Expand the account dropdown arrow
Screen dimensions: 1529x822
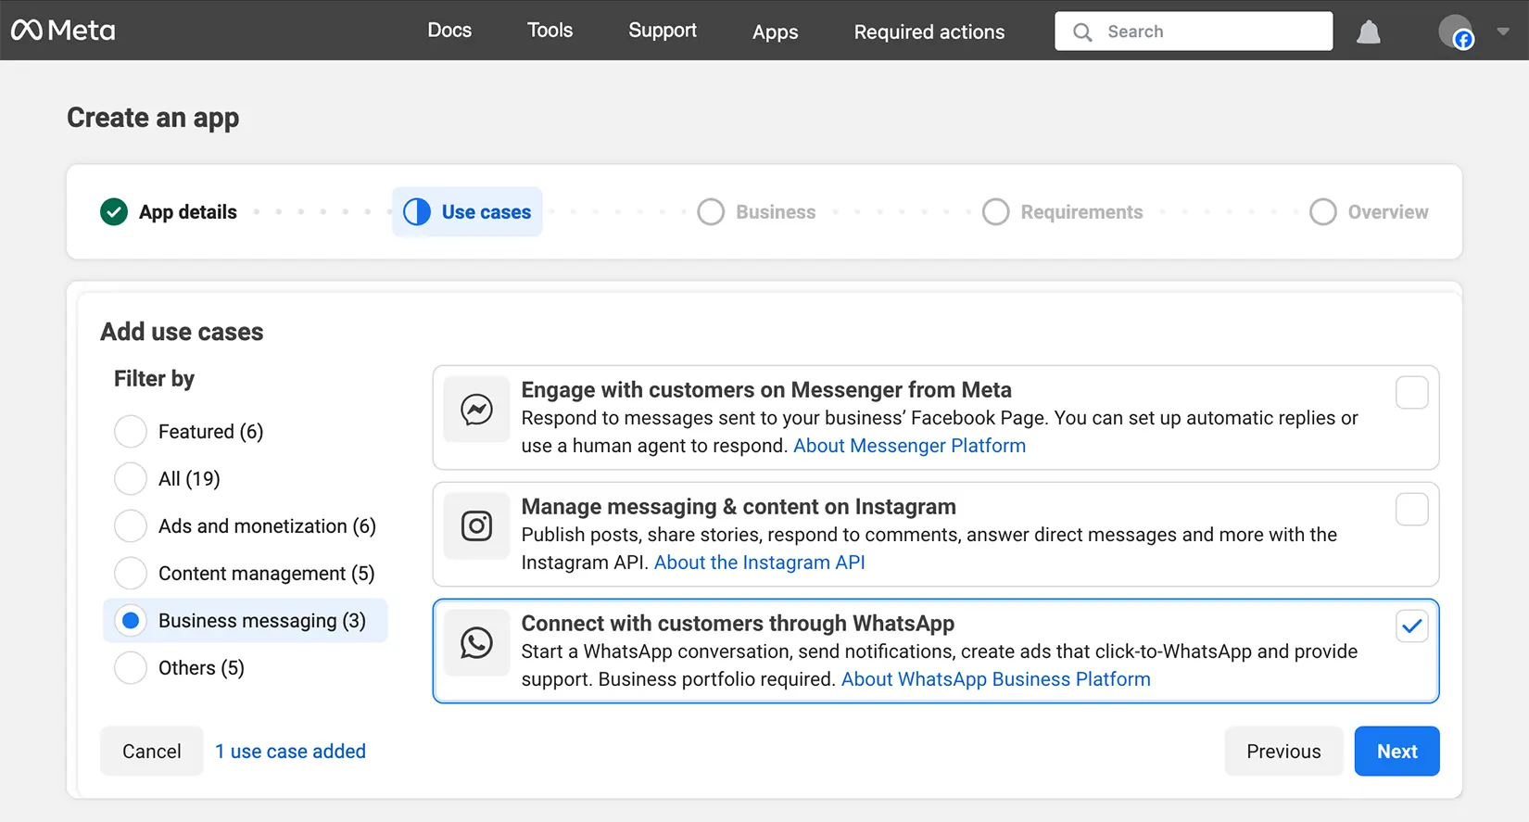point(1503,32)
